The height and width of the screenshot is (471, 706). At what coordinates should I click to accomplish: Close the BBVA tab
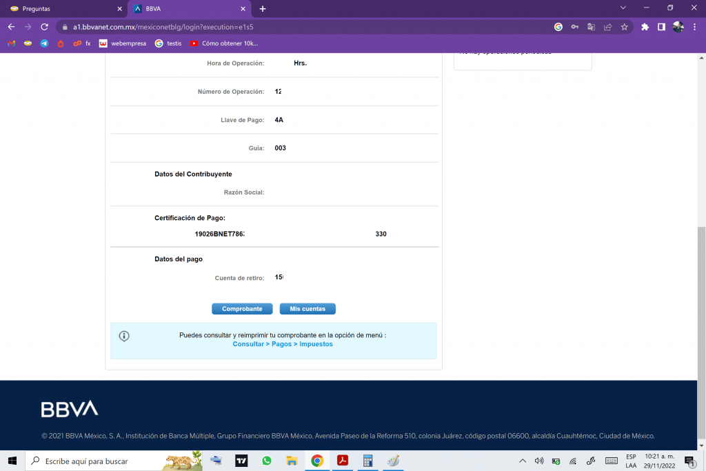pos(243,9)
